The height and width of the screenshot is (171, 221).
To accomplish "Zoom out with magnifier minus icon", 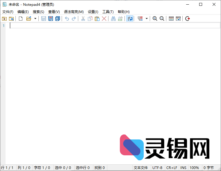I will point(162,19).
